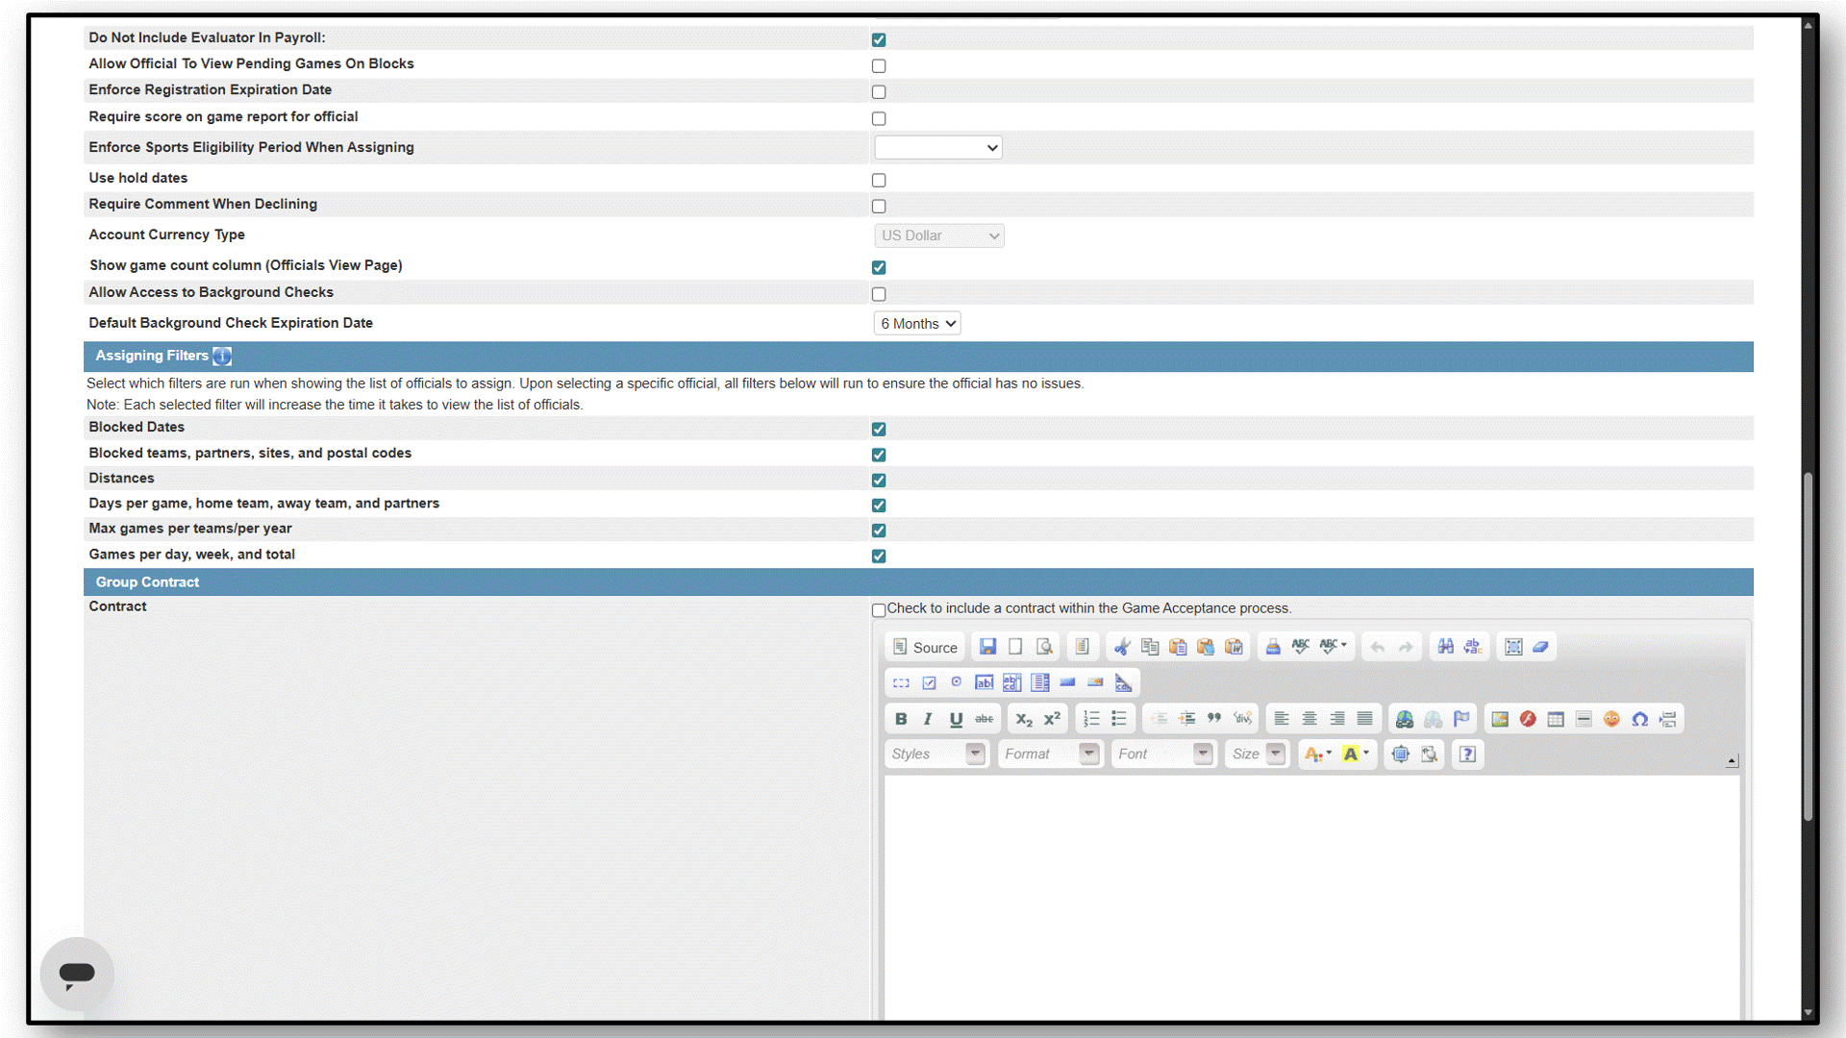
Task: Open the Styles dropdown in editor
Action: pos(936,754)
